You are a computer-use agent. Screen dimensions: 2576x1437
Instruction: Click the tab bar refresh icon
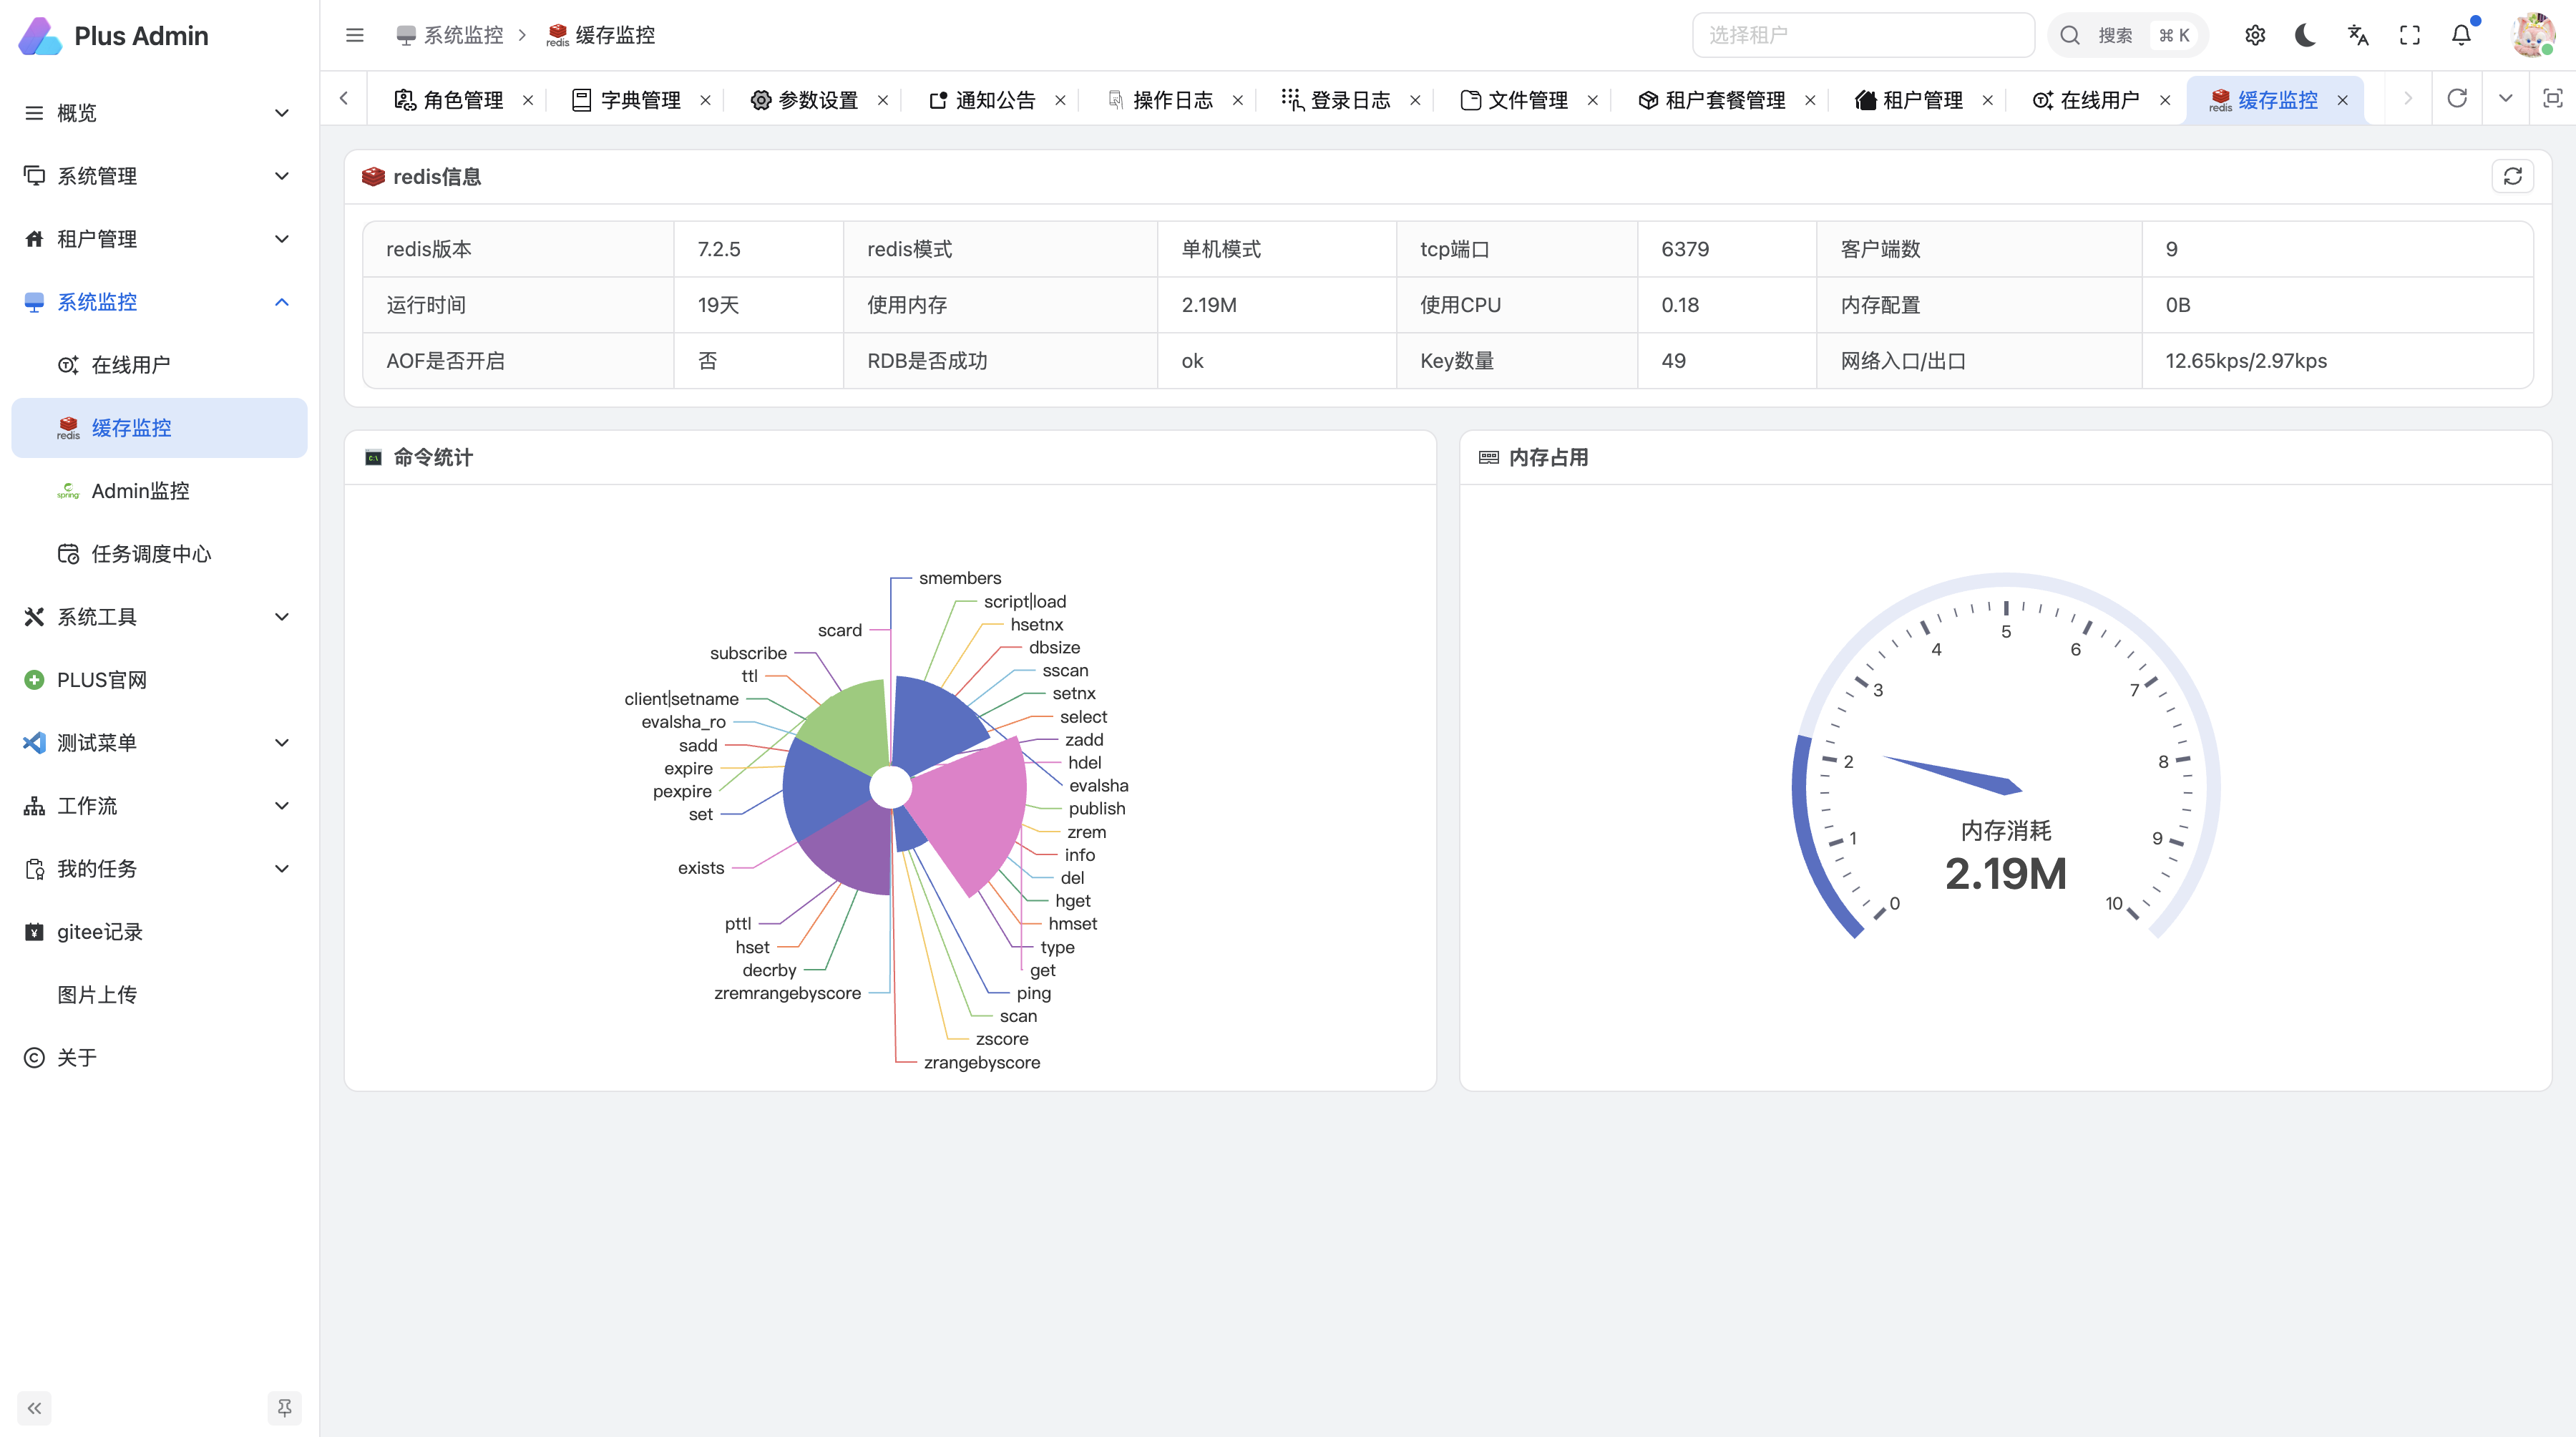point(2456,99)
